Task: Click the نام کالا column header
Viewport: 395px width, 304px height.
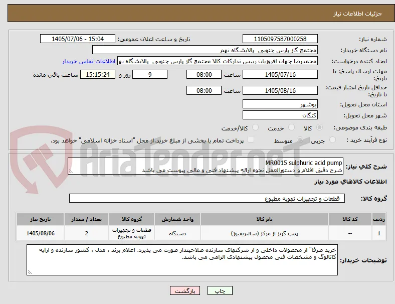Action: coord(265,219)
